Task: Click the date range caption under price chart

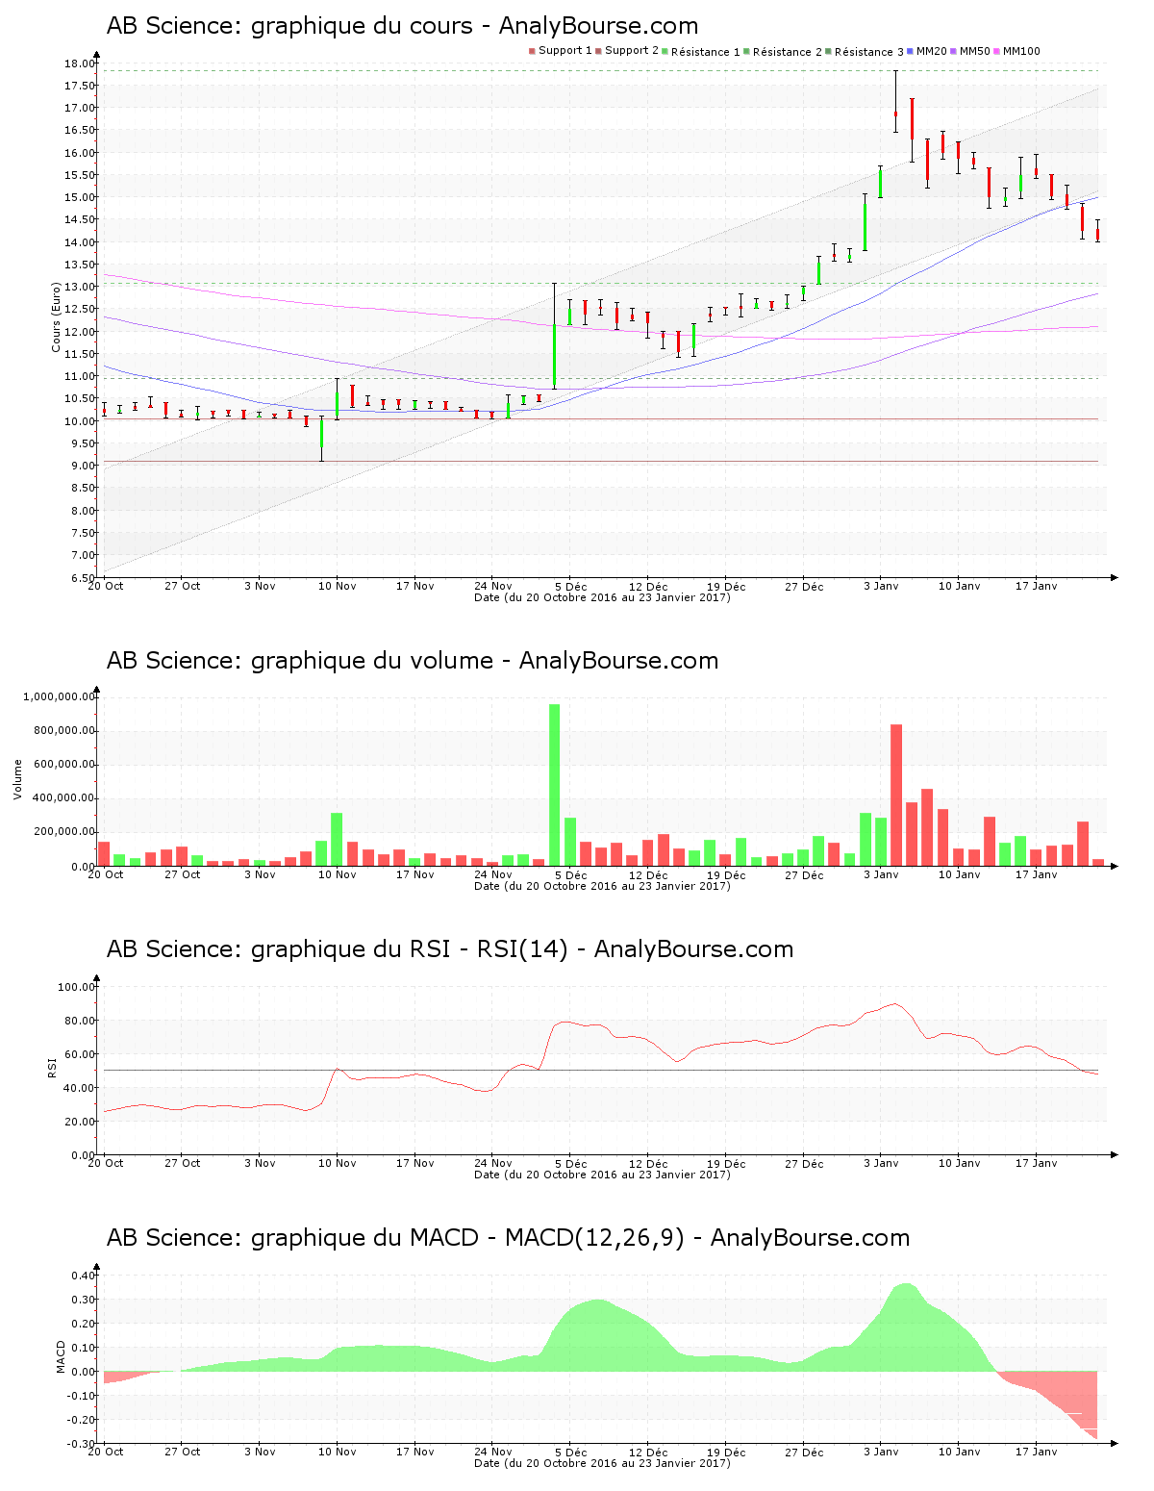Action: tap(603, 597)
